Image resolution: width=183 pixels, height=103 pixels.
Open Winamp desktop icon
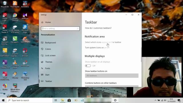15,75
